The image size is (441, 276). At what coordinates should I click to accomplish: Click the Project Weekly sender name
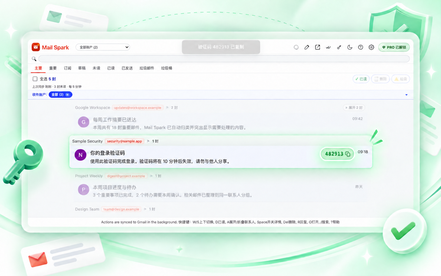pos(89,176)
